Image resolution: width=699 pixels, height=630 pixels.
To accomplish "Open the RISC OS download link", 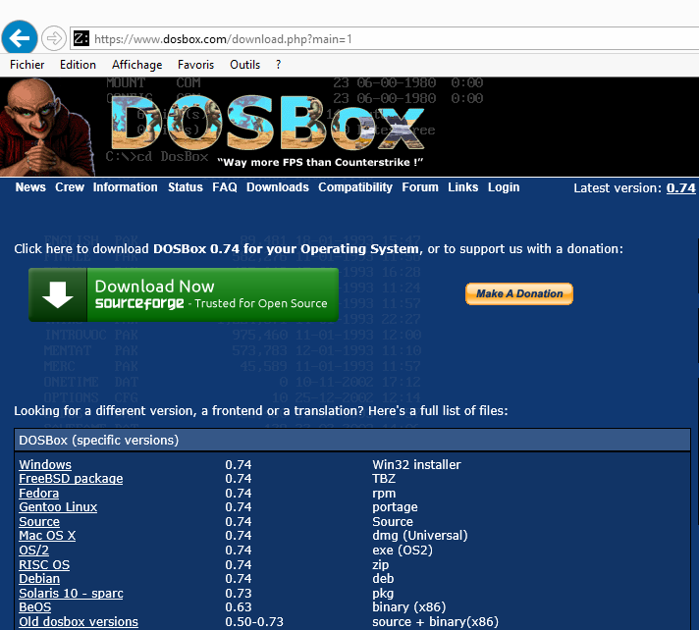I will coord(44,565).
